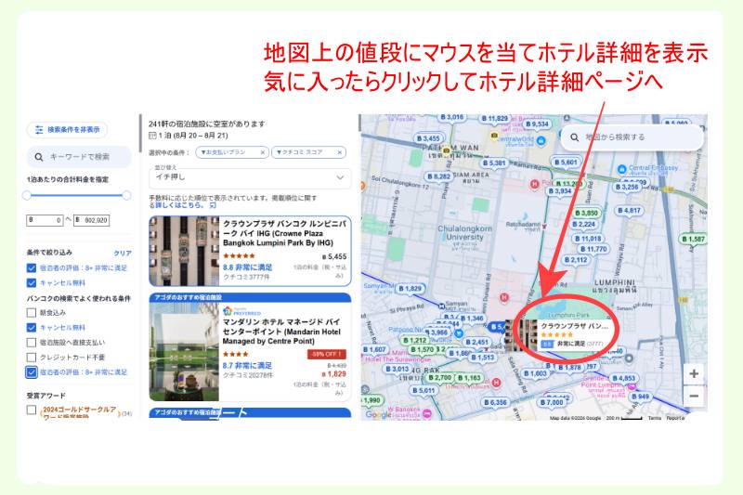Uncheck キャンセル無料 under バンコクの検索でよく使われる条件
Viewport: 743px width, 495px height.
tap(32, 327)
